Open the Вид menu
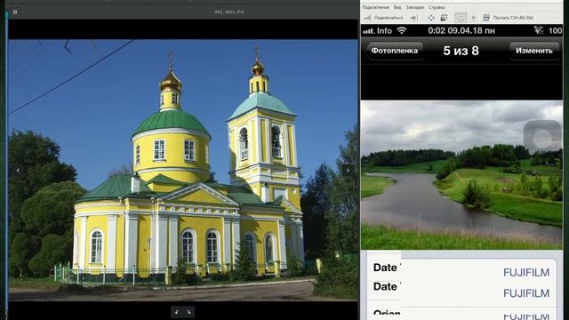Viewport: 569px width, 320px height. [397, 7]
